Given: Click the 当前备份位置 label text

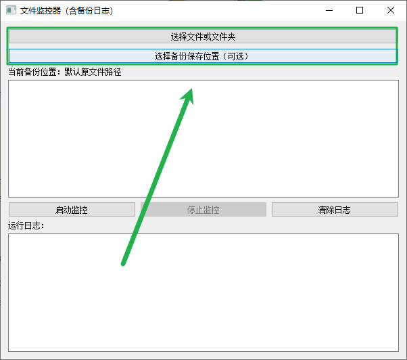Looking at the screenshot, I should click(34, 72).
